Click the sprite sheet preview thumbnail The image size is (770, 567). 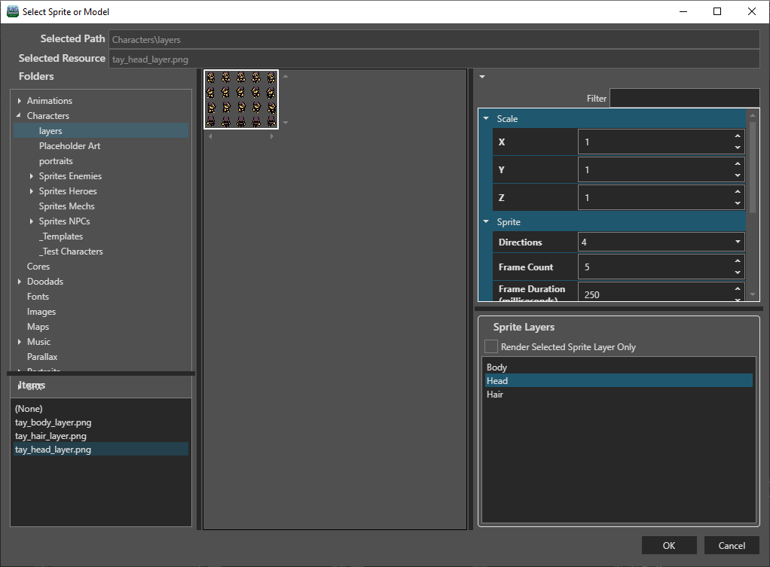coord(241,99)
